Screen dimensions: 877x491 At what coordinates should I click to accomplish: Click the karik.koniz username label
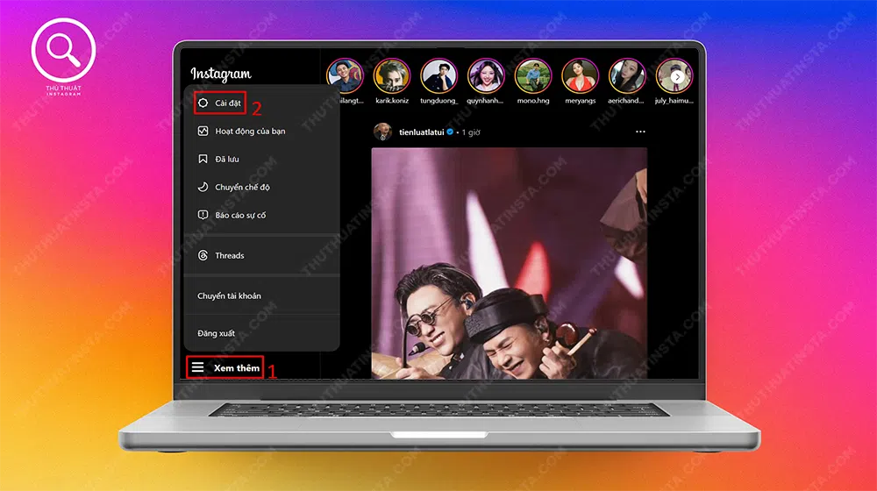pos(392,101)
